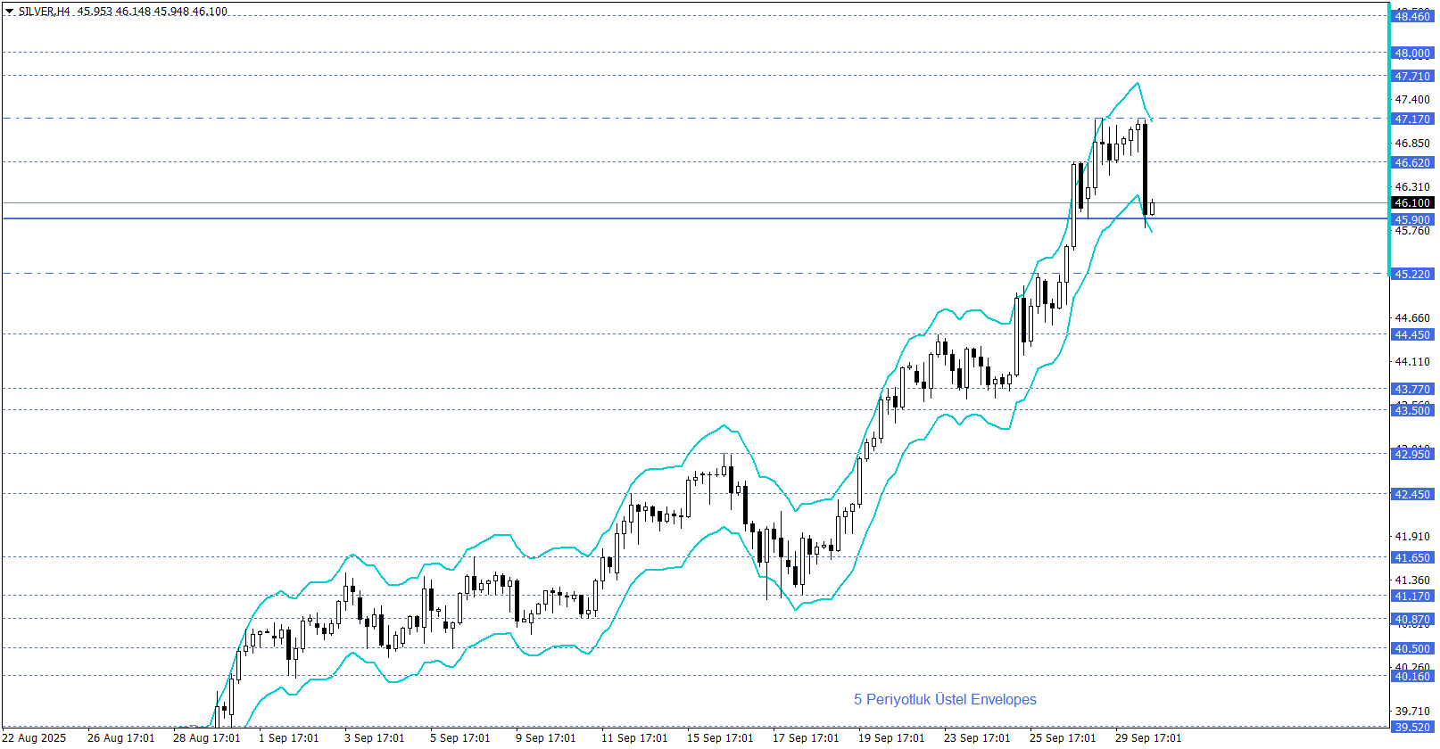The width and height of the screenshot is (1440, 749).
Task: Click the 41.650 price level label
Action: pos(1412,558)
